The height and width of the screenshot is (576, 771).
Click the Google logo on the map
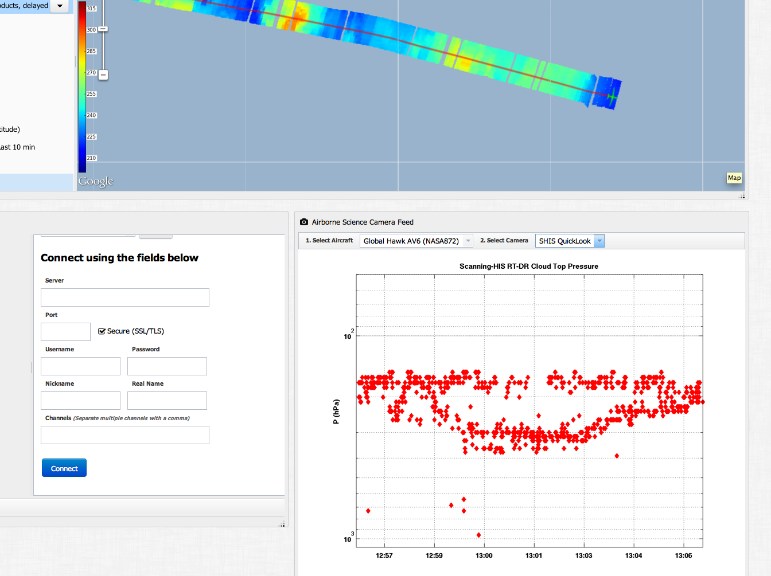point(96,181)
